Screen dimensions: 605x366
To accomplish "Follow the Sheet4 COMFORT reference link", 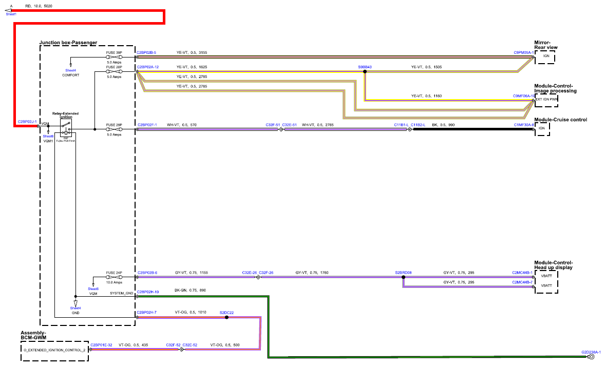I will tap(70, 70).
